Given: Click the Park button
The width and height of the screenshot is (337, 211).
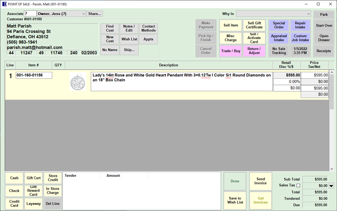Looking at the screenshot, I should click(324, 15).
